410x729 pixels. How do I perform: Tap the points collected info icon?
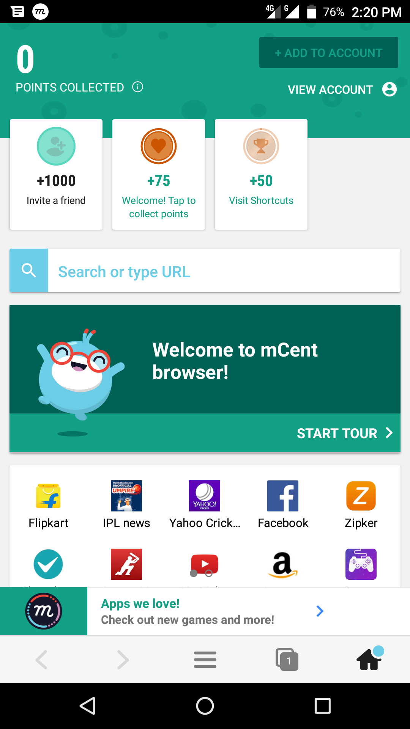(x=137, y=87)
